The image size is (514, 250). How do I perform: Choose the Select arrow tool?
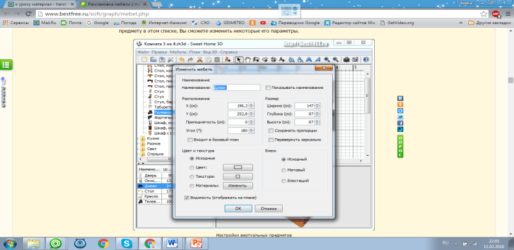239,59
